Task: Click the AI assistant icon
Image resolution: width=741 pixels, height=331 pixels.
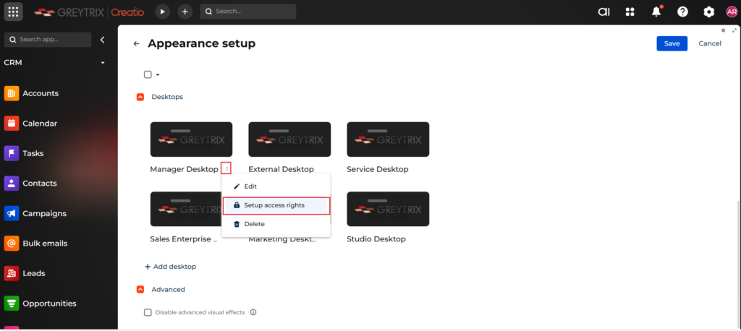Action: 604,12
